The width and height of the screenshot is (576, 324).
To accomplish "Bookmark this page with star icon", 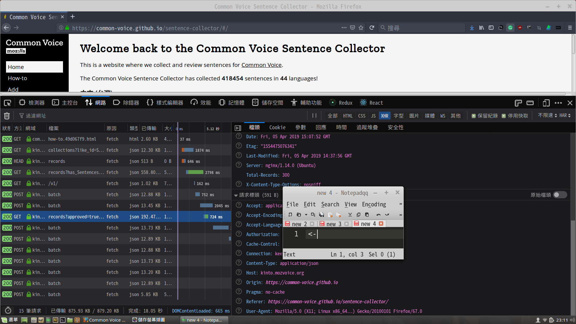I will pyautogui.click(x=361, y=28).
